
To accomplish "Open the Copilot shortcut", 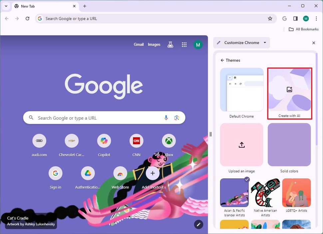I will [x=104, y=141].
